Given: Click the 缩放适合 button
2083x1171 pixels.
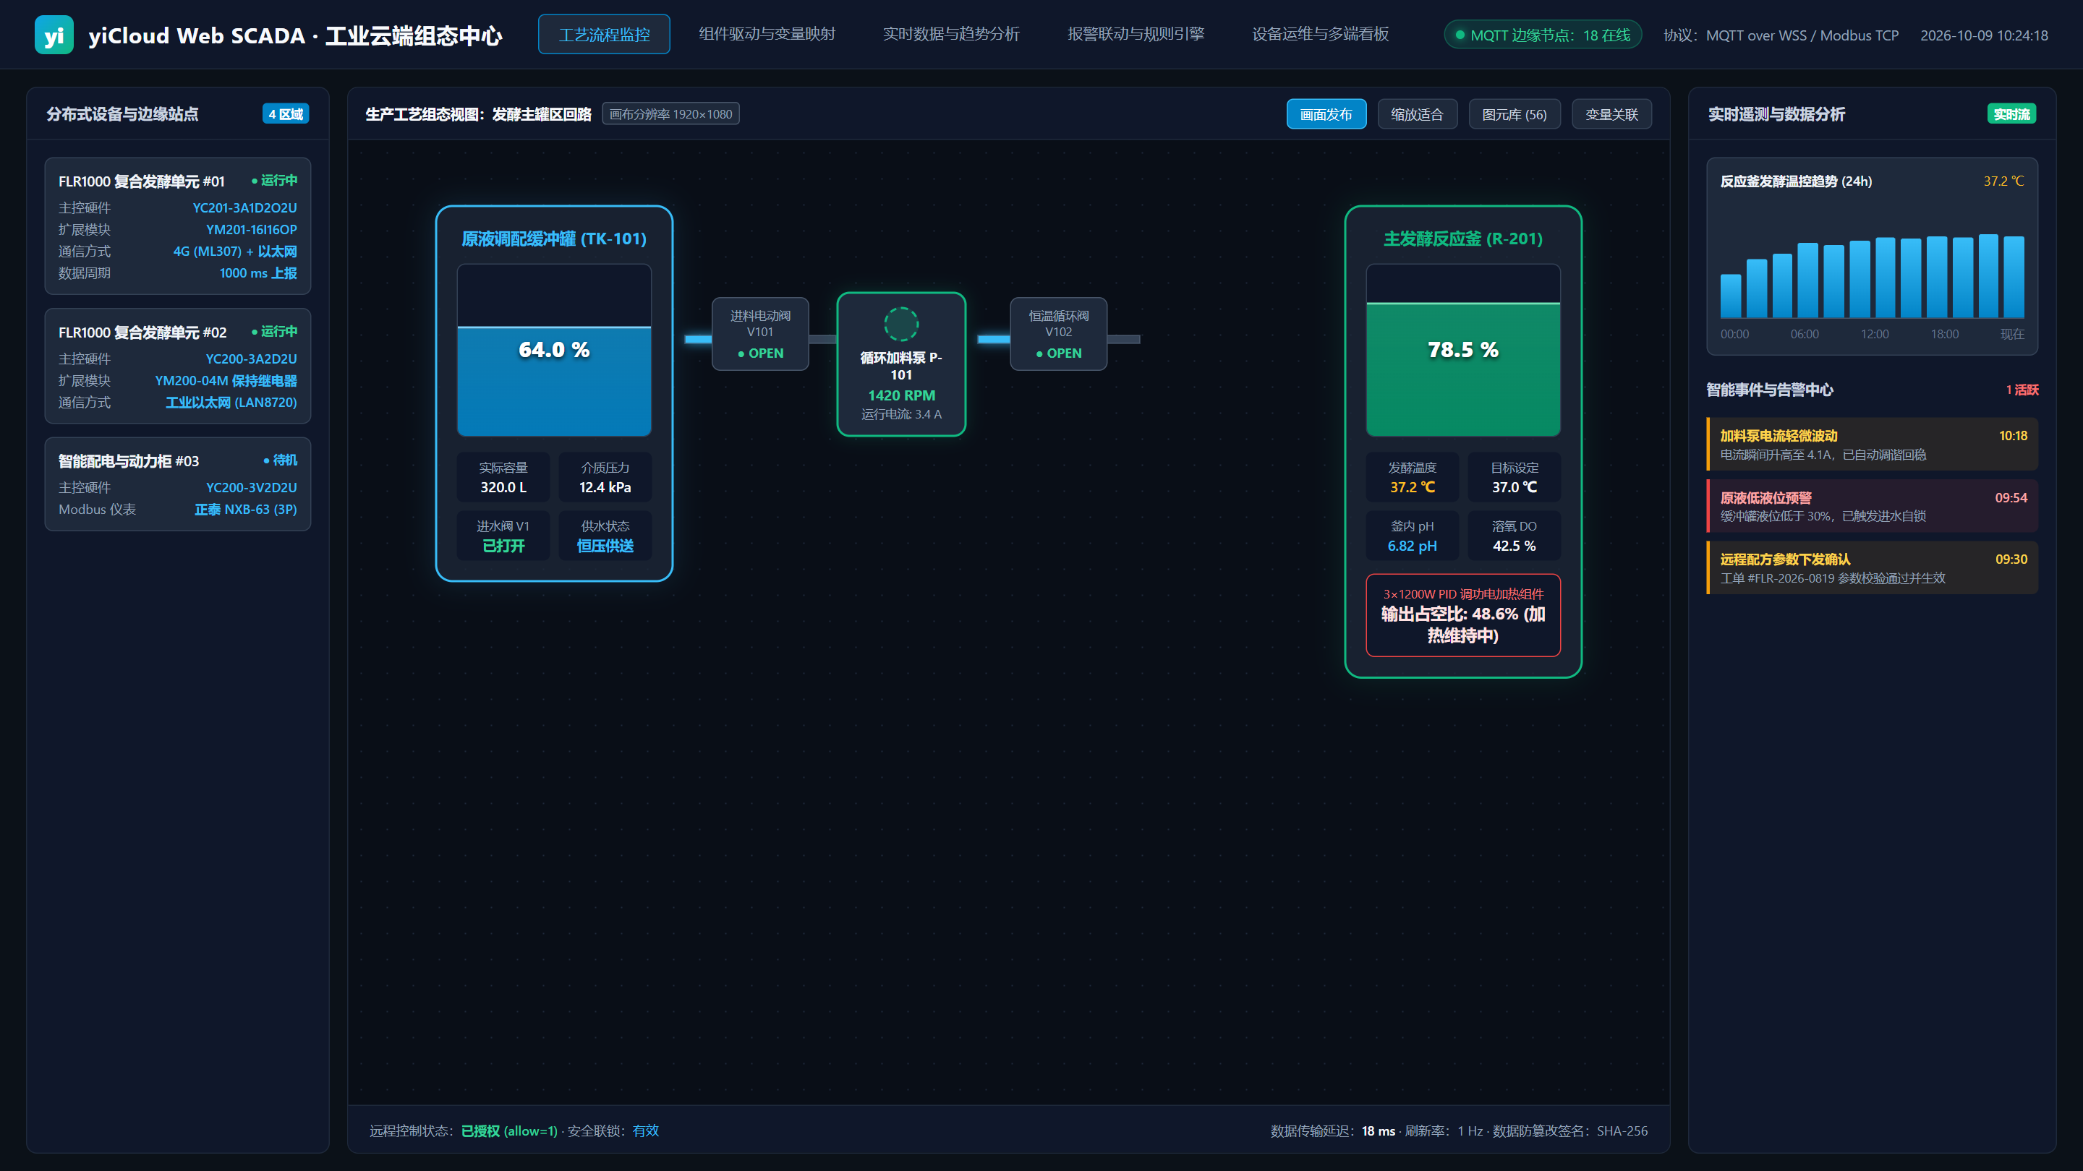Looking at the screenshot, I should pos(1417,114).
